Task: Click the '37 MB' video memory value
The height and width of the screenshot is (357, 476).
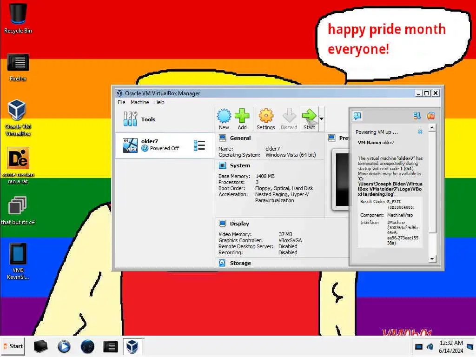Action: click(x=285, y=234)
